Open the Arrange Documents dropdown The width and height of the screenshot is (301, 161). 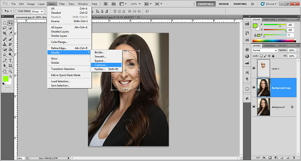[x=148, y=4]
